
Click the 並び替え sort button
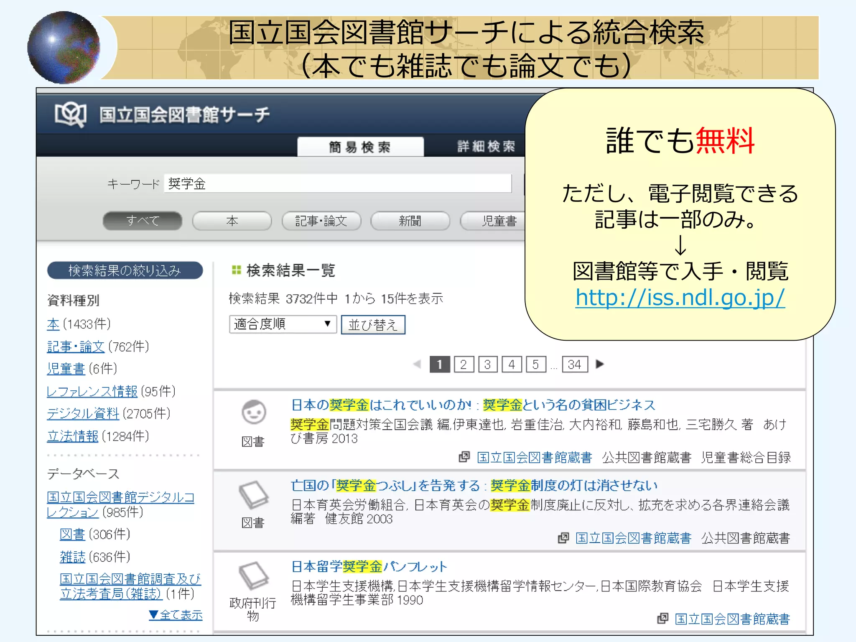point(373,324)
